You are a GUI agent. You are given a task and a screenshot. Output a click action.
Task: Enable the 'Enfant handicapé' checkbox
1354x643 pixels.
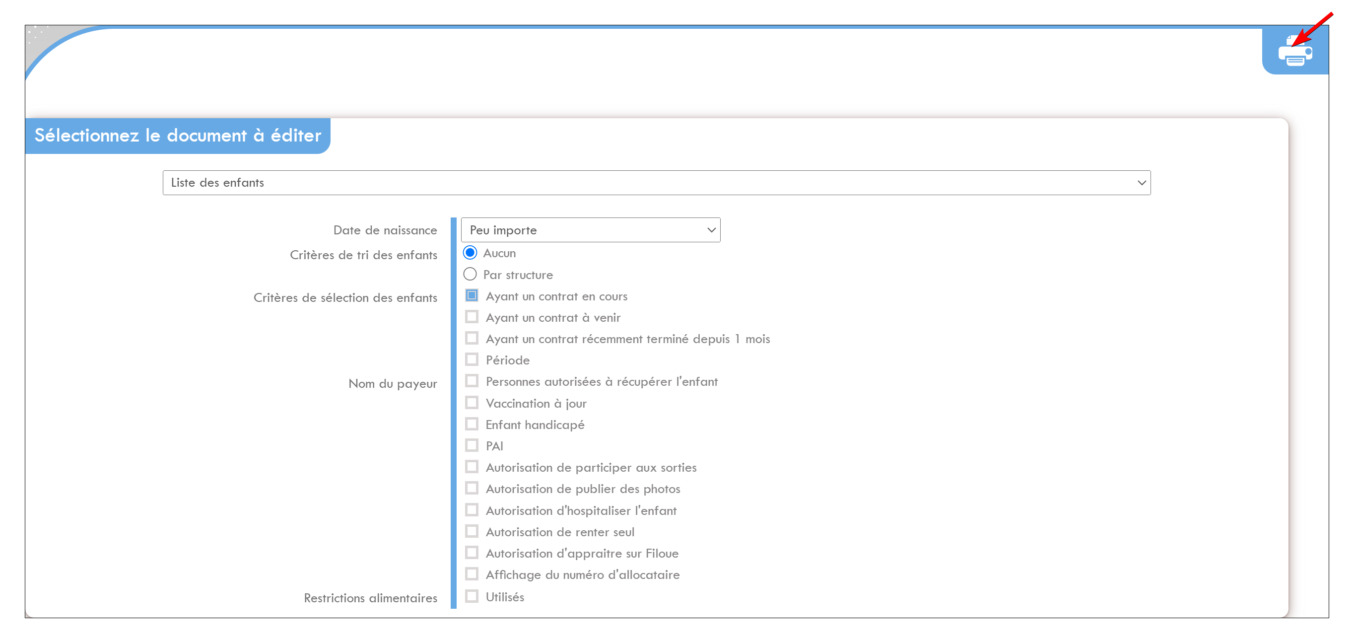(x=472, y=425)
